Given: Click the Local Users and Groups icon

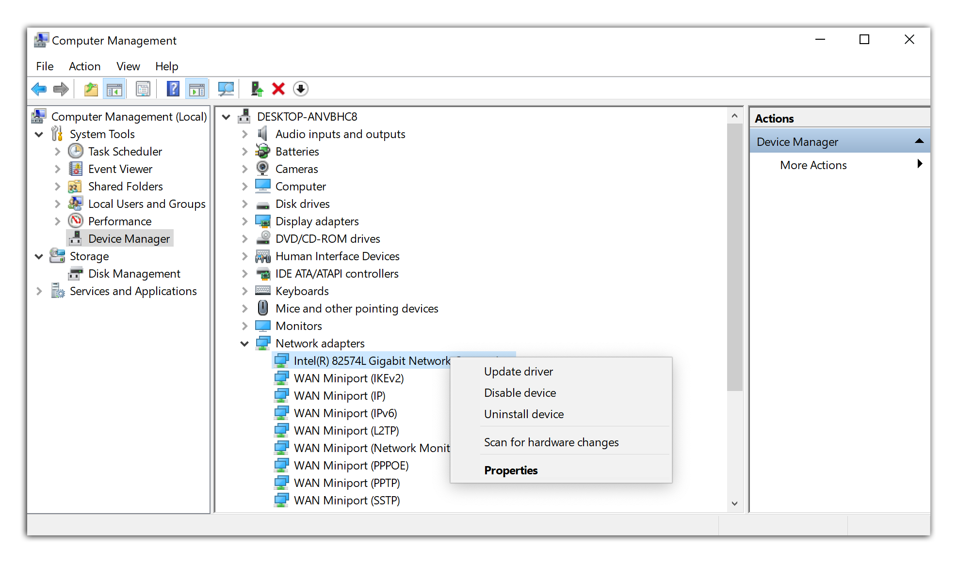Looking at the screenshot, I should tap(76, 203).
